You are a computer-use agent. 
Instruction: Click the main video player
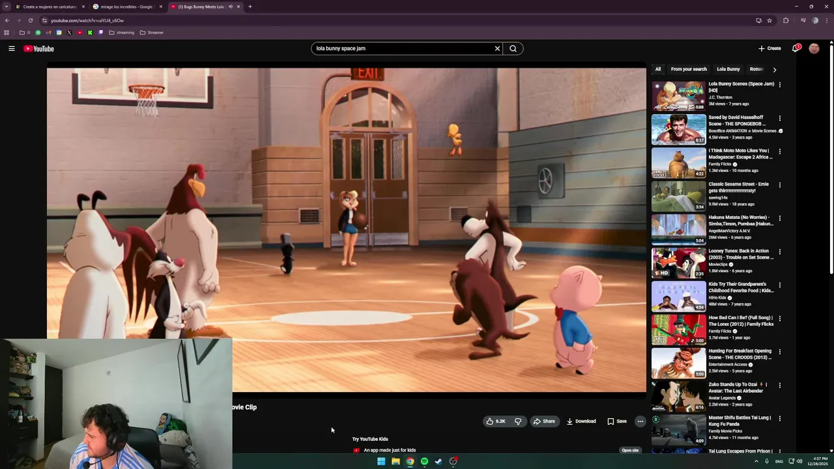click(346, 230)
